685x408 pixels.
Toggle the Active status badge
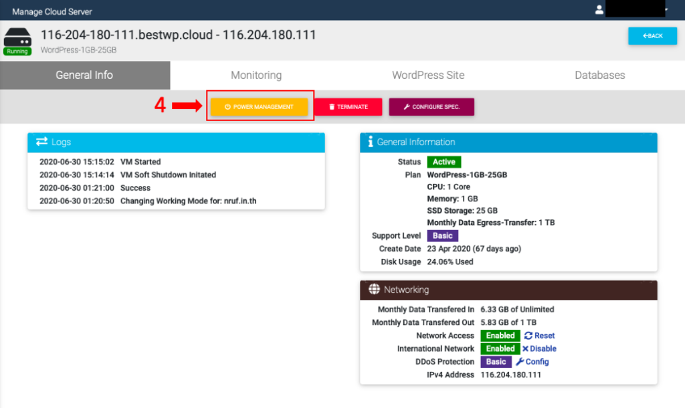click(x=444, y=161)
